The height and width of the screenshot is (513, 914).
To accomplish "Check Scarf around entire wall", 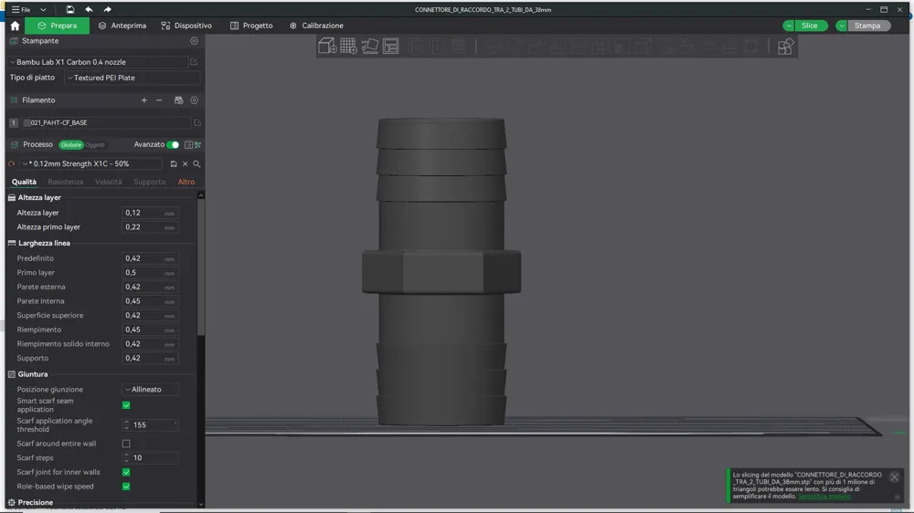I will [x=126, y=444].
